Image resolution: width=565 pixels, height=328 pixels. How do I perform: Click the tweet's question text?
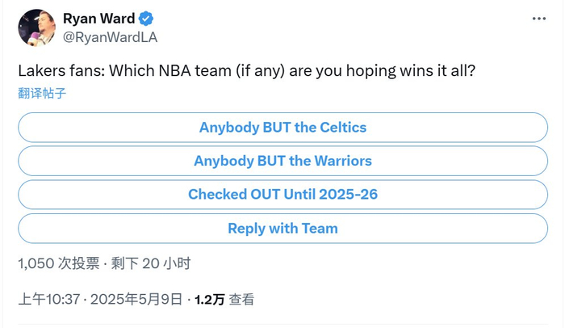[x=246, y=71]
